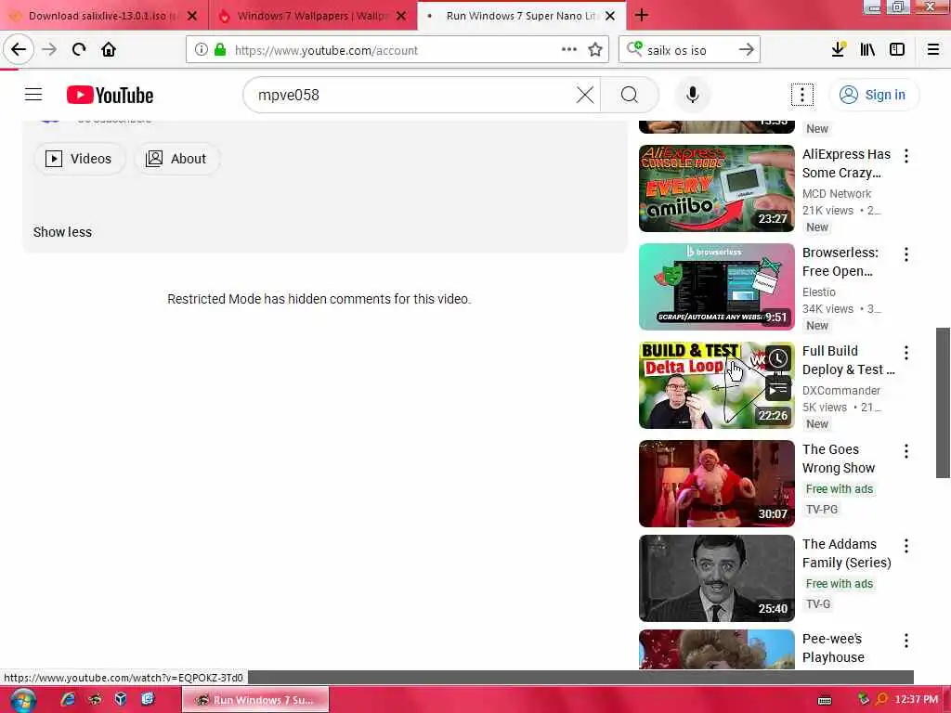The width and height of the screenshot is (951, 713).
Task: Open options menu for The Addams Family
Action: (906, 545)
